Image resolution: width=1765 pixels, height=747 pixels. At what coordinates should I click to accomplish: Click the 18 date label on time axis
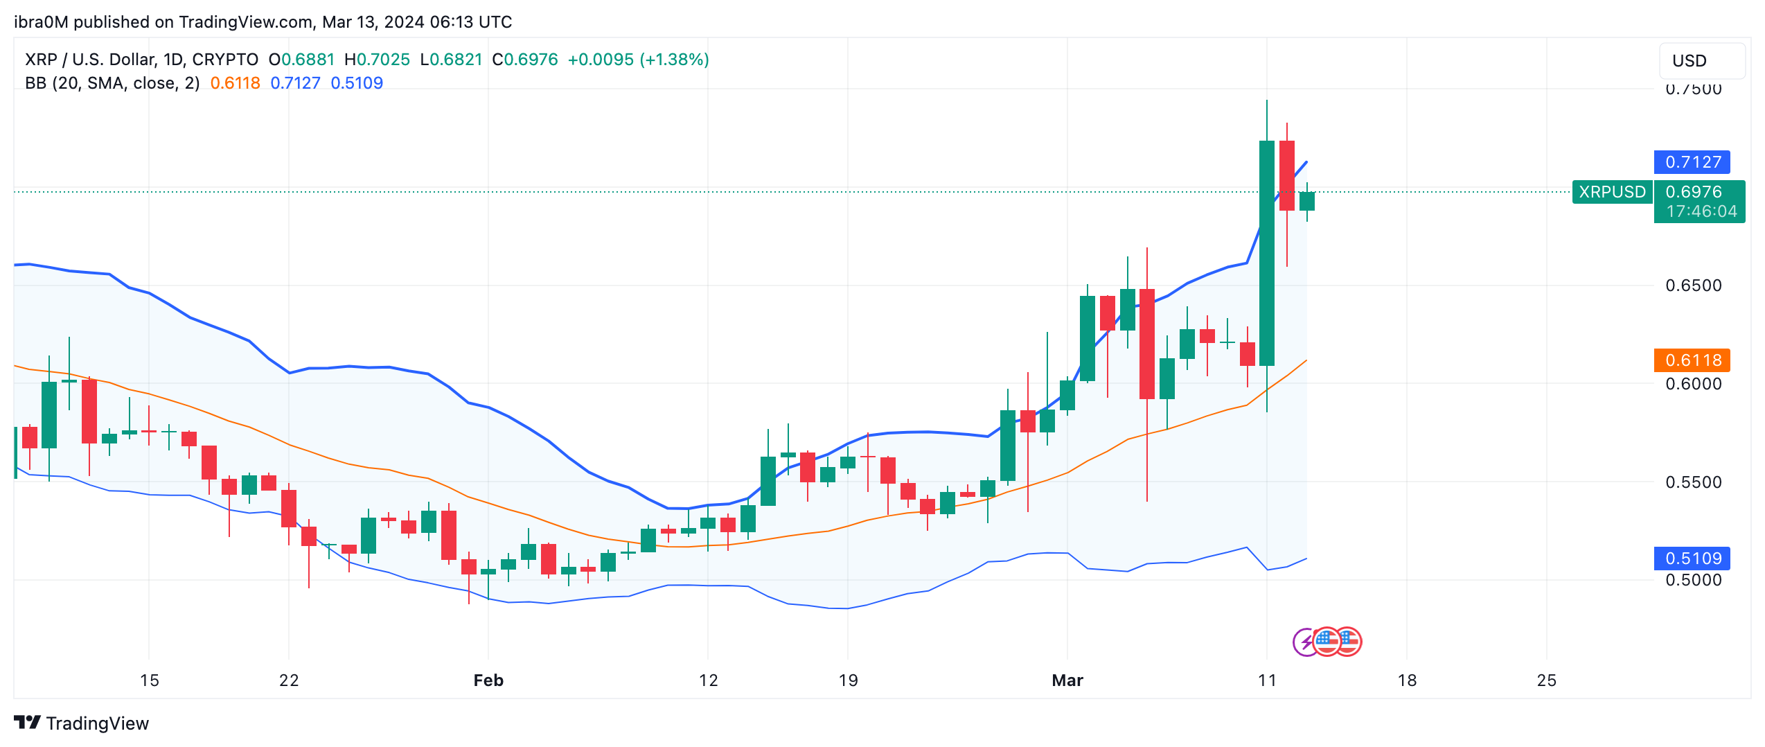(1407, 680)
